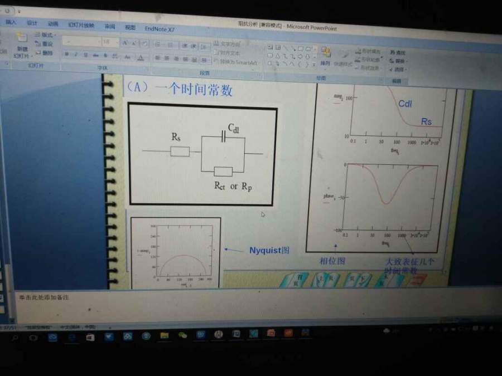This screenshot has width=502, height=376.
Task: Select the Rectangle shape in gallery
Action: pos(300,48)
